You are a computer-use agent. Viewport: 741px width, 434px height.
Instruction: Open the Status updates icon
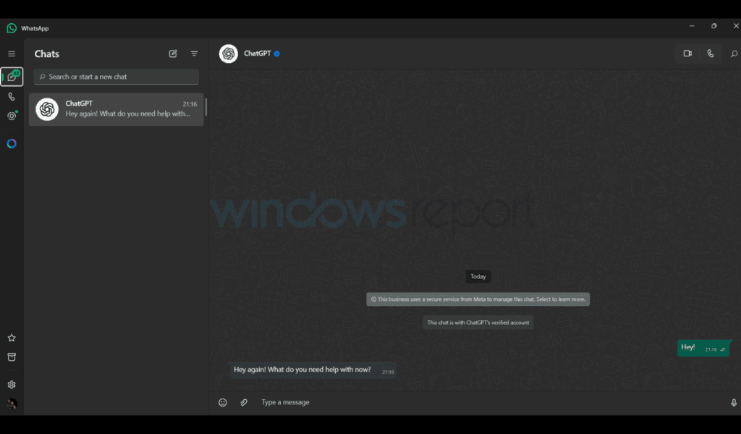(x=12, y=116)
